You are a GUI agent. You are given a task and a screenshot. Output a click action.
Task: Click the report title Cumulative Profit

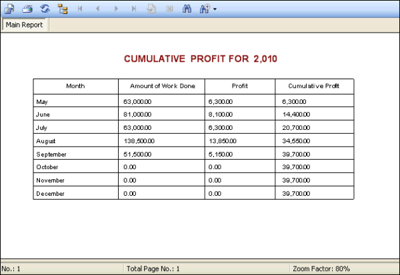coord(201,59)
